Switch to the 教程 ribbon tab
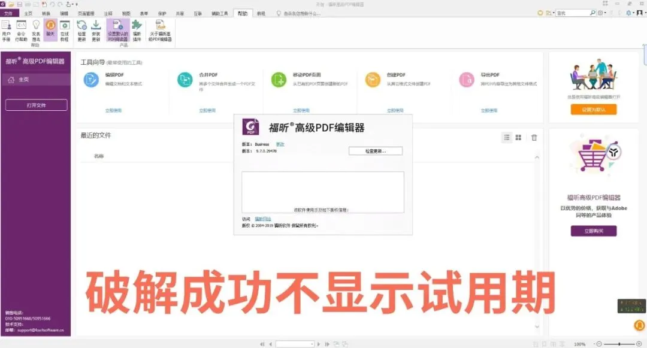 point(261,13)
